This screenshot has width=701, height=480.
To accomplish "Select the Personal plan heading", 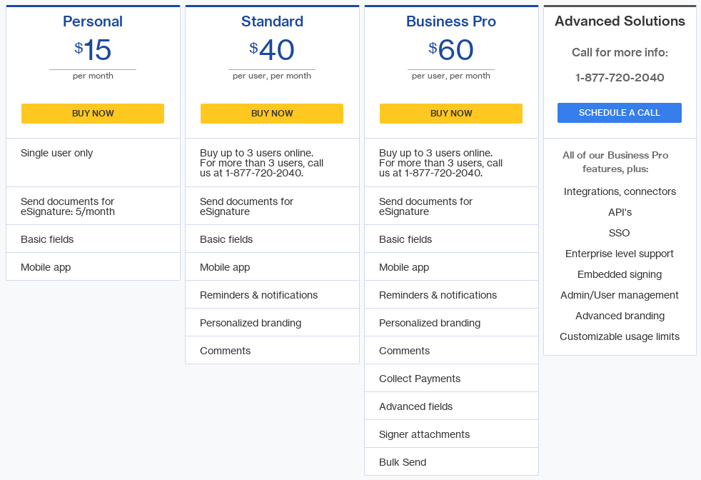I will pos(92,21).
